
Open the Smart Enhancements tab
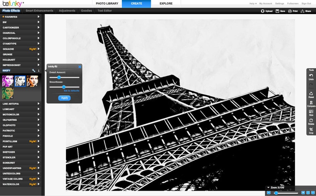(x=39, y=11)
